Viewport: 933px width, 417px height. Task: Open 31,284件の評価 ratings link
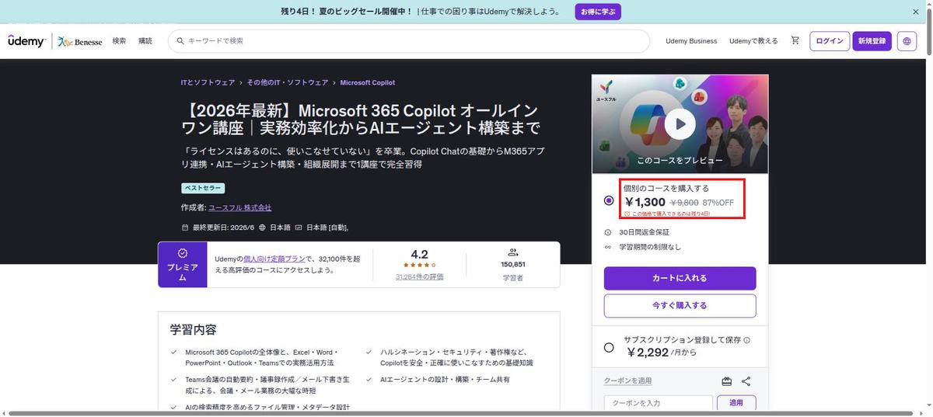click(419, 276)
